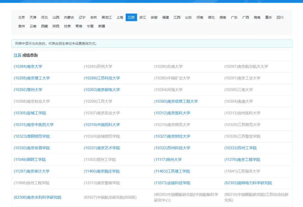This screenshot has height=207, width=303.
Task: Choose the 广东 province tab
Action: point(234,17)
